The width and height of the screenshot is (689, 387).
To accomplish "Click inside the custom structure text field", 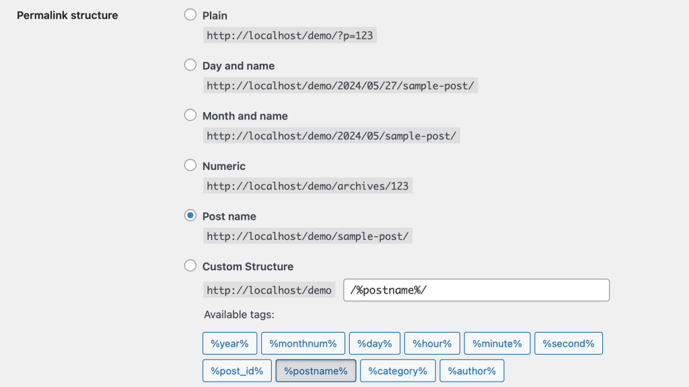I will (476, 290).
